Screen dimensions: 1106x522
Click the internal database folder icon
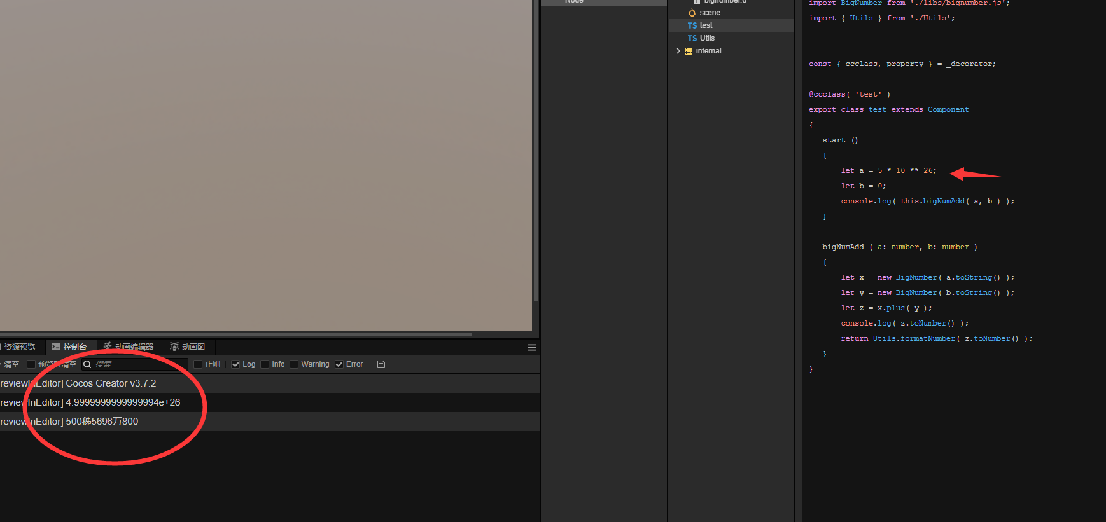689,51
